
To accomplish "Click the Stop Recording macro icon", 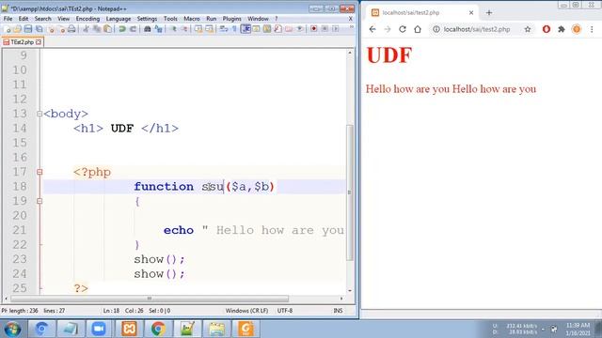I will click(x=325, y=29).
